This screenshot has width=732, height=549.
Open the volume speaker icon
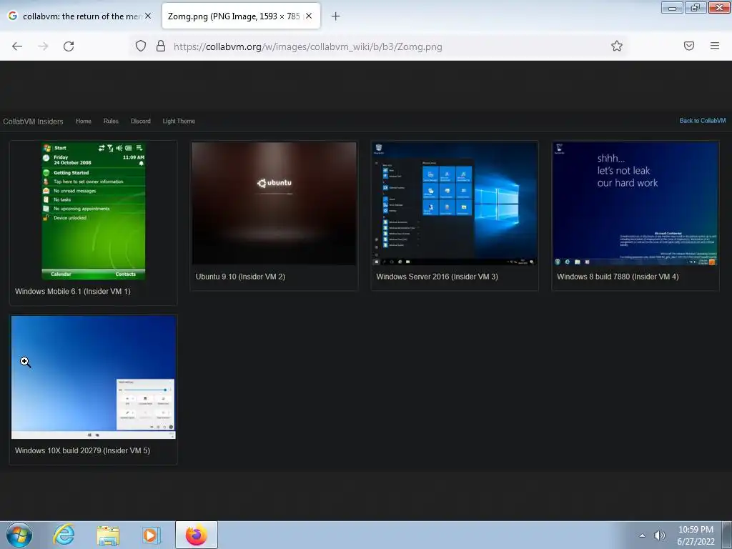pyautogui.click(x=659, y=535)
